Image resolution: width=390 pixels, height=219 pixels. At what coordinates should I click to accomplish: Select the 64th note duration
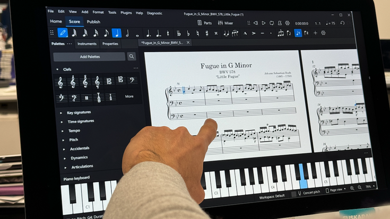74,33
